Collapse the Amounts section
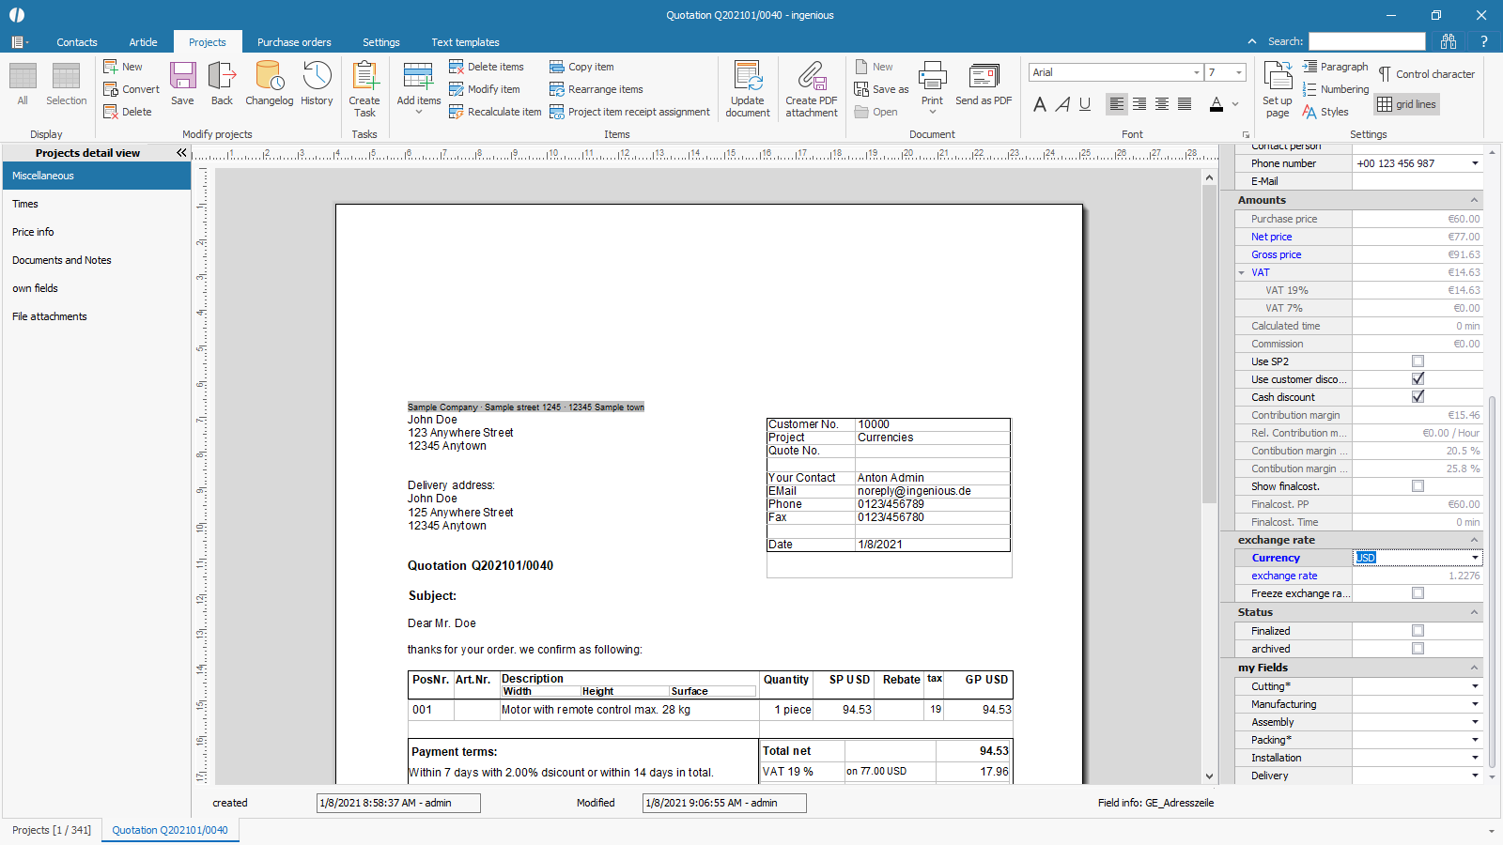 click(1474, 200)
